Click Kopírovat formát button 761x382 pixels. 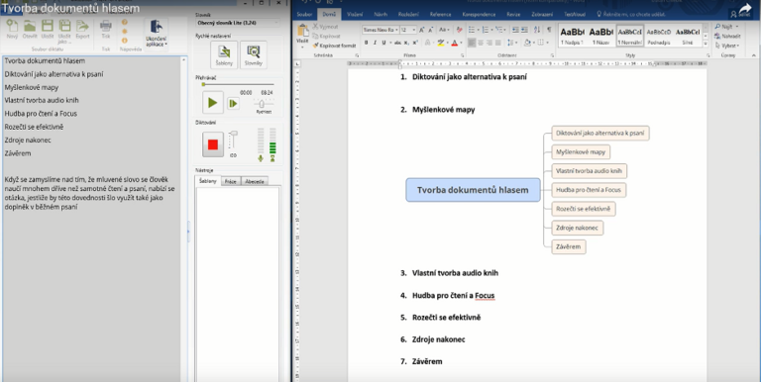tap(335, 46)
